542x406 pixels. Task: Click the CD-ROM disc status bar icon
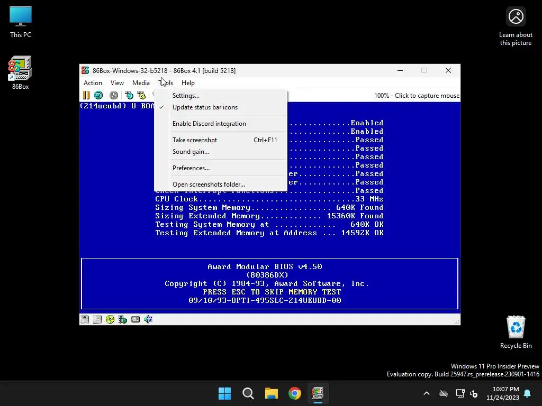(x=110, y=319)
